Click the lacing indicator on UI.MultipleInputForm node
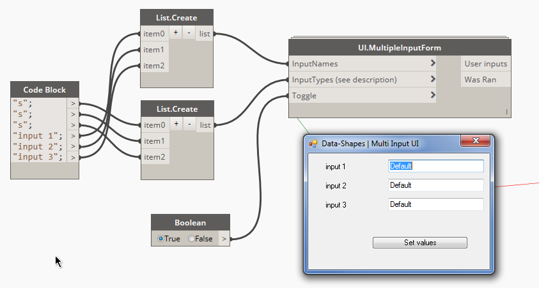The width and height of the screenshot is (539, 288). click(506, 112)
